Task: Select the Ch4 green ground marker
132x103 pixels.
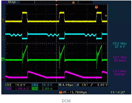Action: coord(3,59)
